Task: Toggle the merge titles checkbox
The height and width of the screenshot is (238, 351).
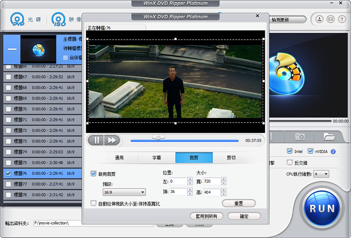Action: (x=65, y=58)
